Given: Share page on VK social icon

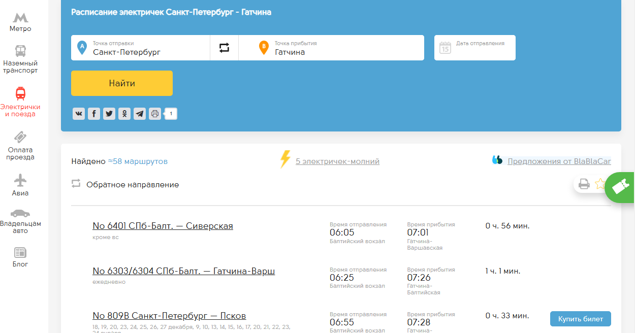Looking at the screenshot, I should pyautogui.click(x=79, y=114).
